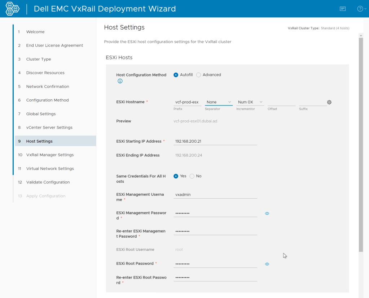369x298 pixels.
Task: Open the messages icon in top bar
Action: click(343, 9)
